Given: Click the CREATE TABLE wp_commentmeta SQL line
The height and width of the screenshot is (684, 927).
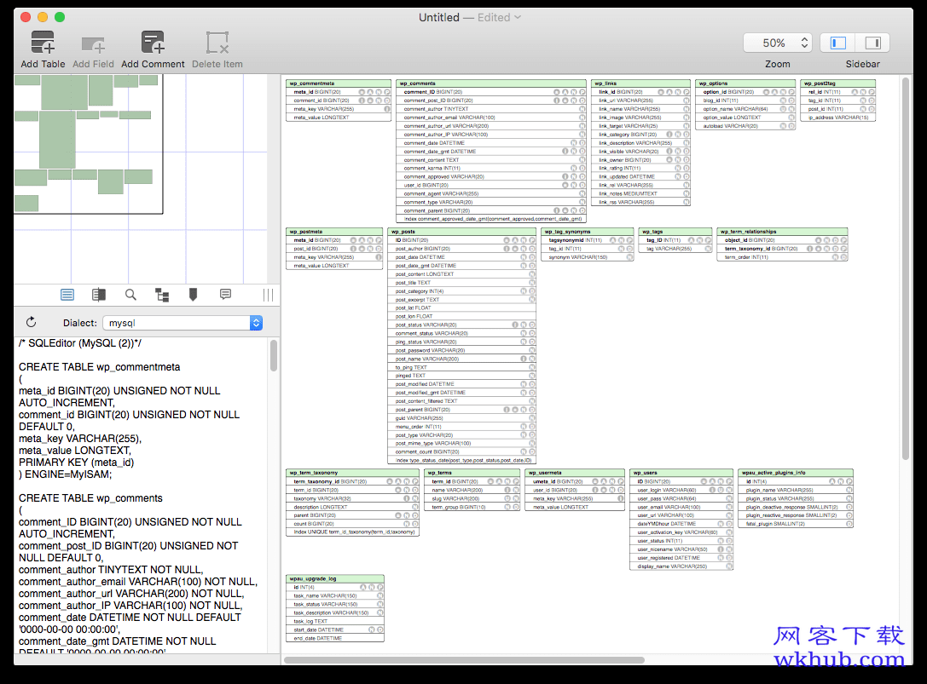Looking at the screenshot, I should [99, 367].
